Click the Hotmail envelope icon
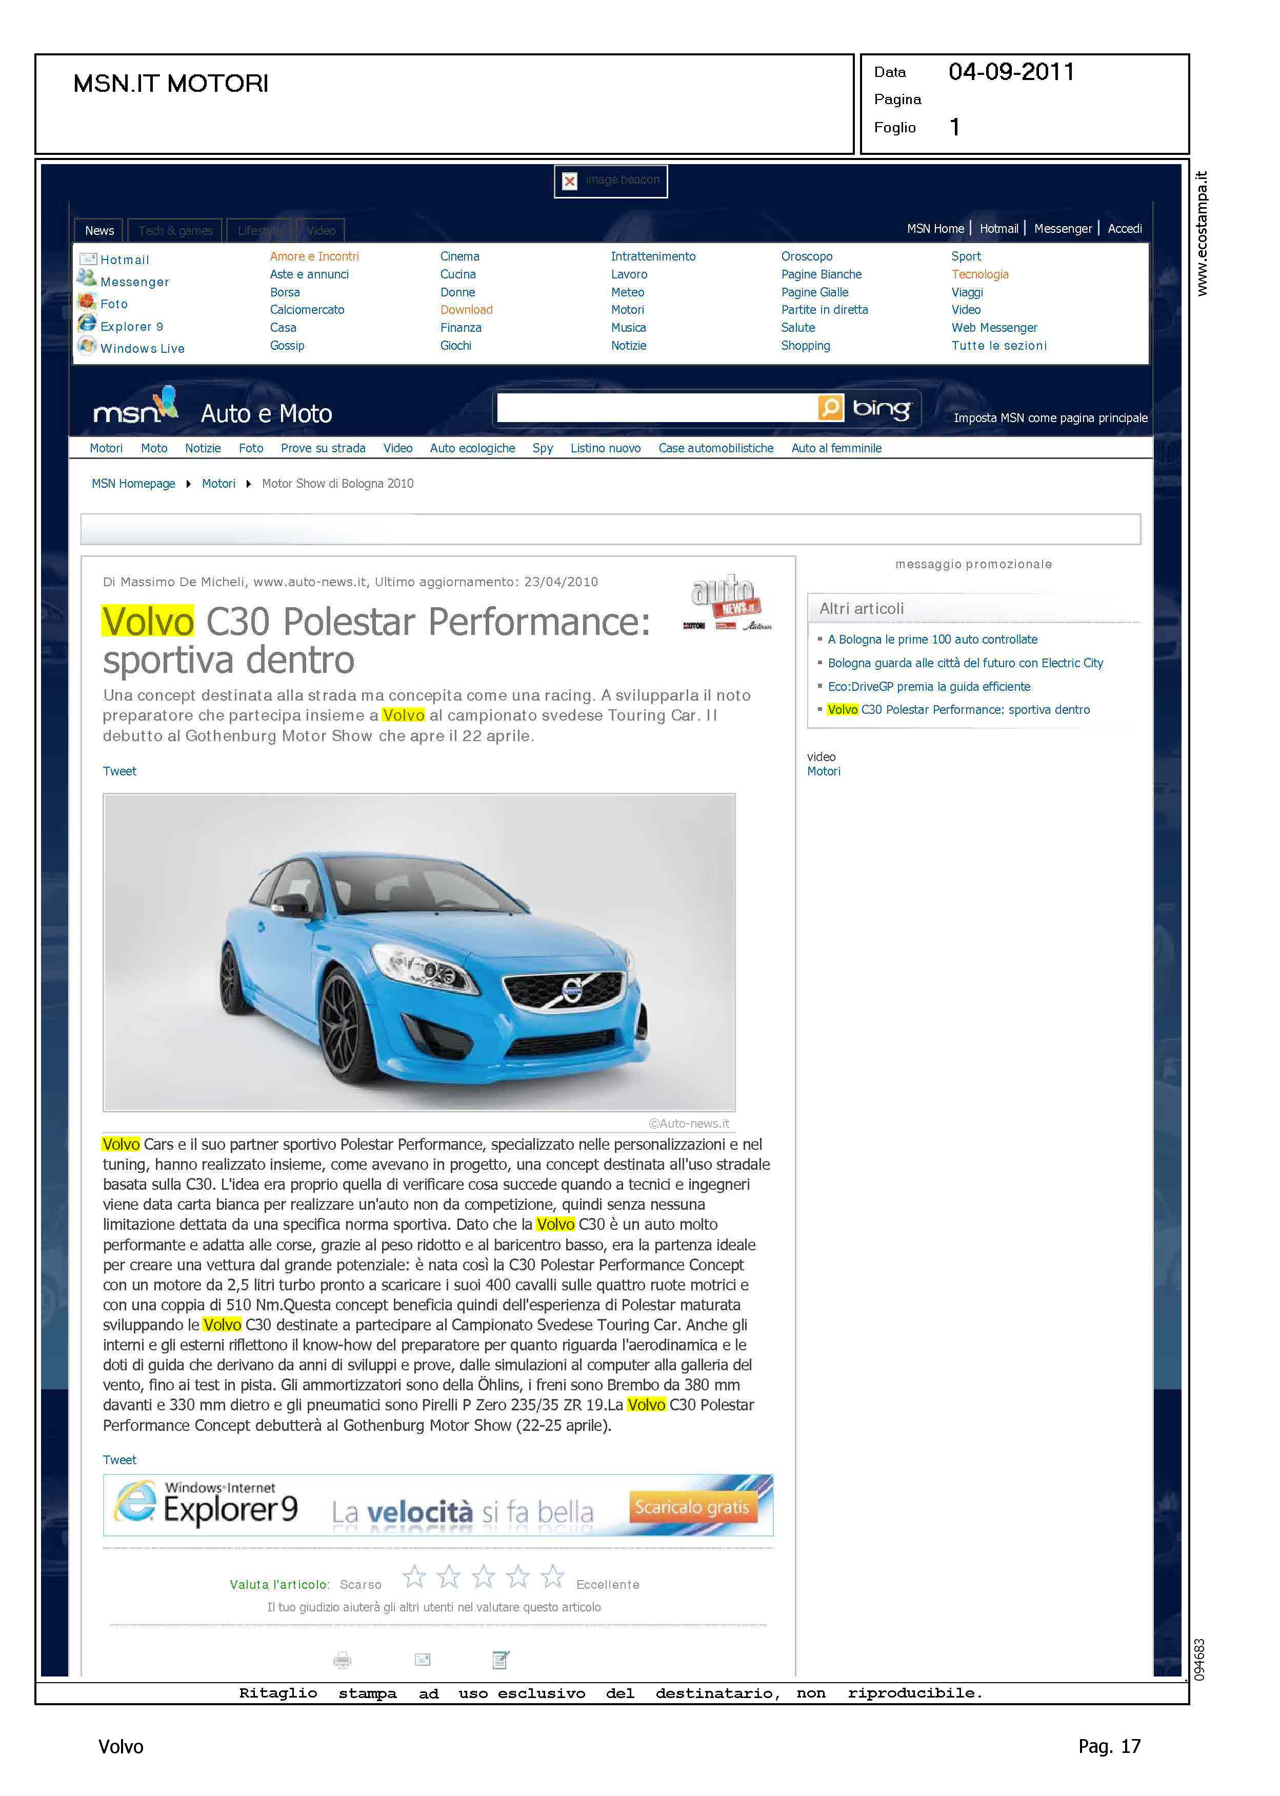 coord(88,260)
